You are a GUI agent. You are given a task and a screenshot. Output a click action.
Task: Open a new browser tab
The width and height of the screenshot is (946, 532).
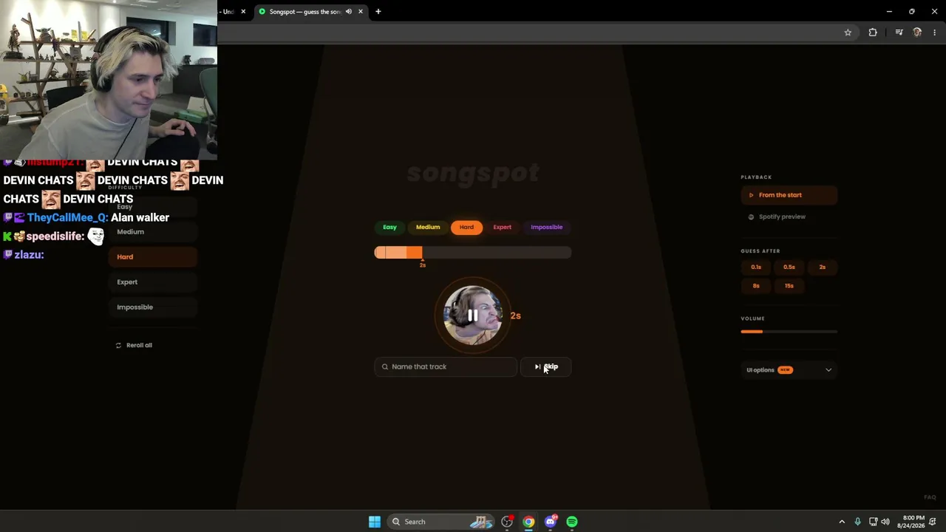click(378, 12)
